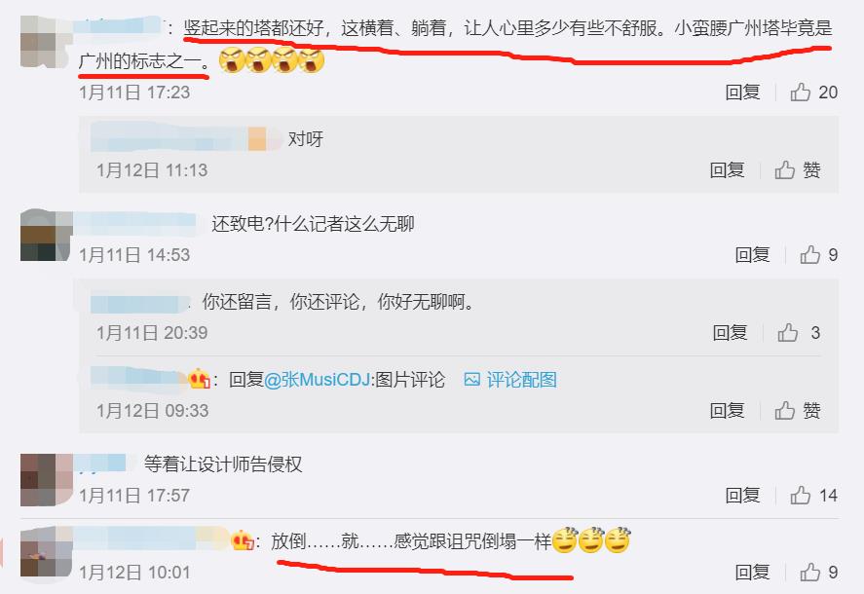
Task: Click the VIP crown badge on the 放倒 commenter
Action: [243, 540]
